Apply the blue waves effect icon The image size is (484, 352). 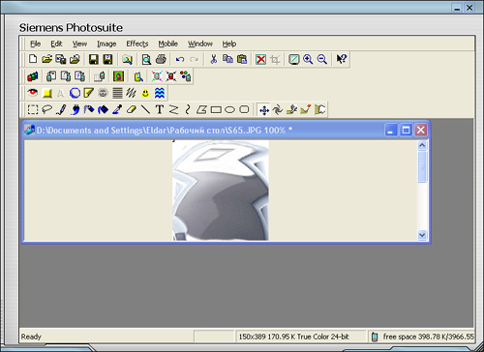point(160,93)
